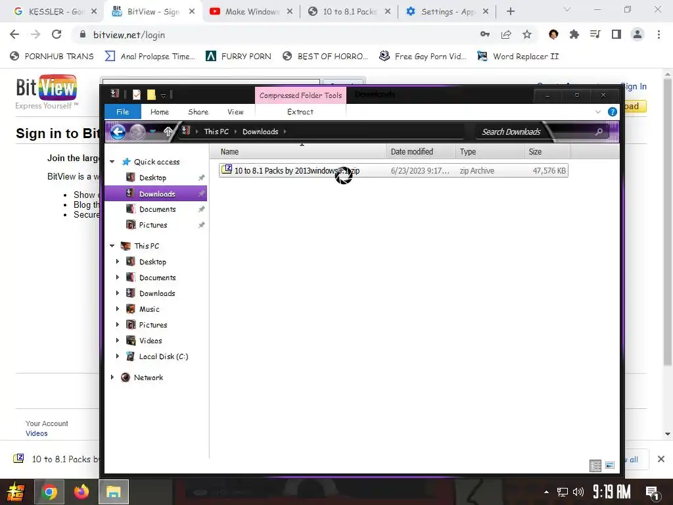Share this page from Chrome address bar
The width and height of the screenshot is (673, 505).
(506, 34)
